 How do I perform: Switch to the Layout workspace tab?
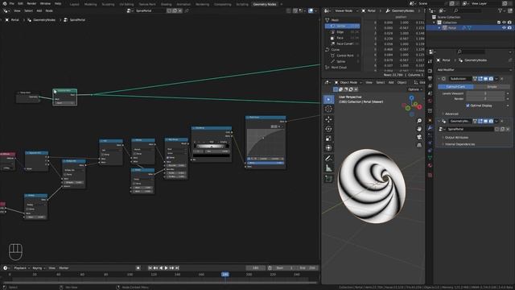click(x=75, y=4)
